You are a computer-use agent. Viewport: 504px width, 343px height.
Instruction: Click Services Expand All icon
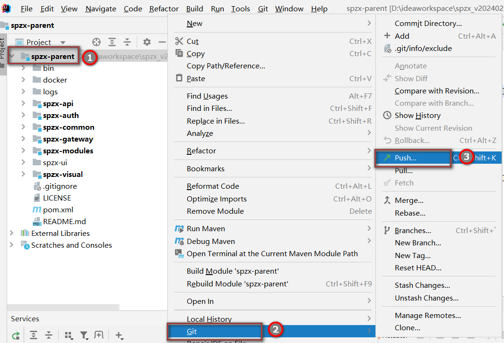[34, 335]
